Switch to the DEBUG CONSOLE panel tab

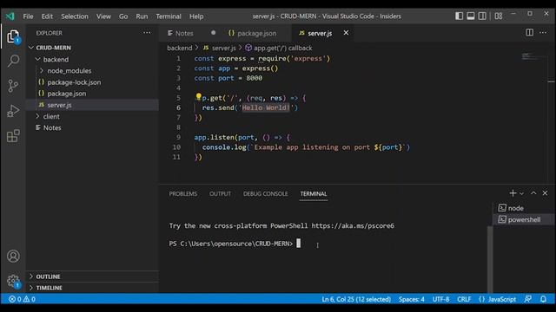pos(265,194)
